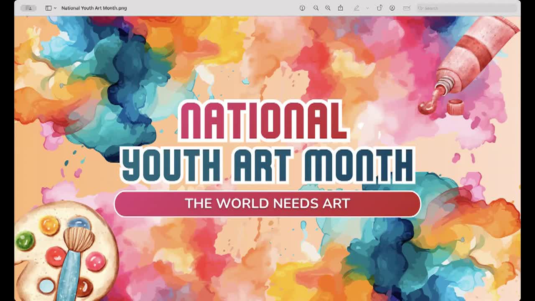The height and width of the screenshot is (301, 535).
Task: Toggle the sidebar view button
Action: point(48,8)
